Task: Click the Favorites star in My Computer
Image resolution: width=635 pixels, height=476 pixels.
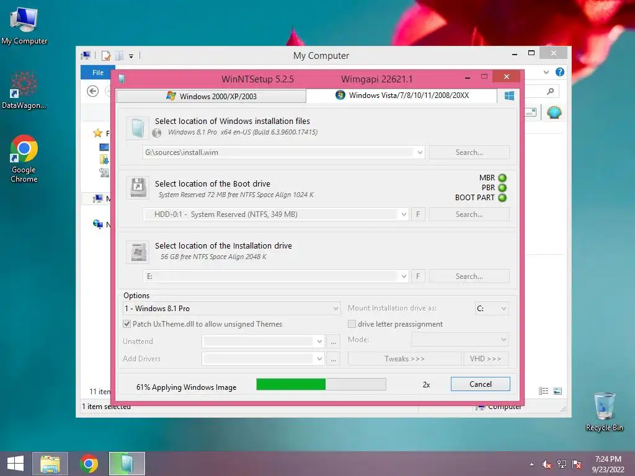Action: [x=97, y=133]
